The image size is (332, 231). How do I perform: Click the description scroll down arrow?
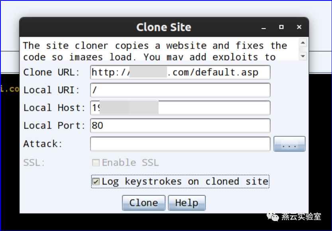303,56
